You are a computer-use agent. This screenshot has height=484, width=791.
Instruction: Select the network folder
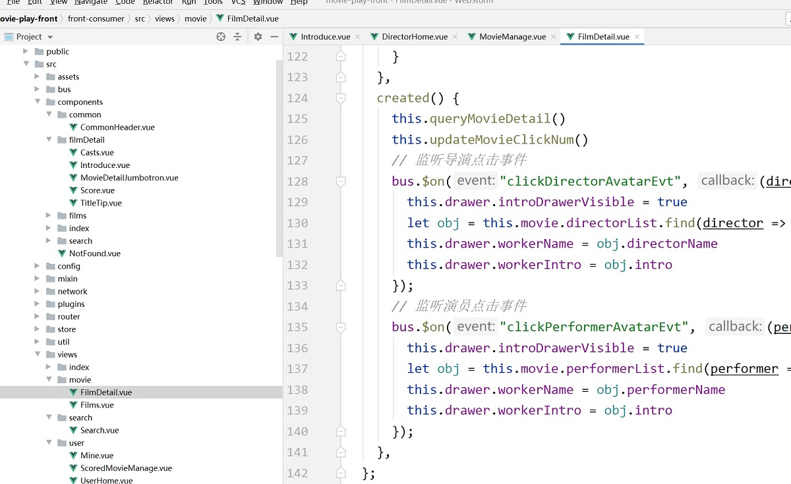(x=73, y=292)
